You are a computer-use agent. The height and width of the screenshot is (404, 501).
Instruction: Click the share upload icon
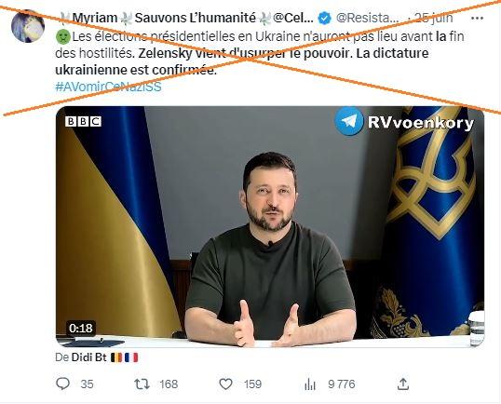(403, 384)
